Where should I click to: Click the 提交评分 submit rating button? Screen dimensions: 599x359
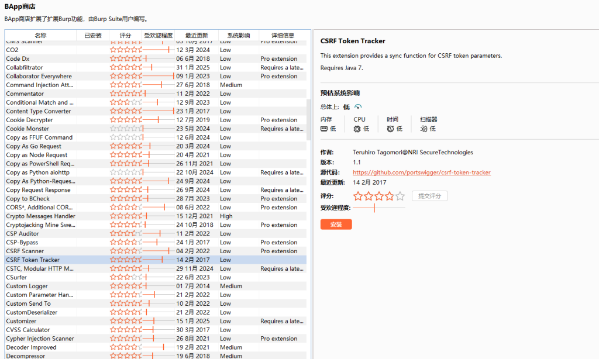point(430,196)
